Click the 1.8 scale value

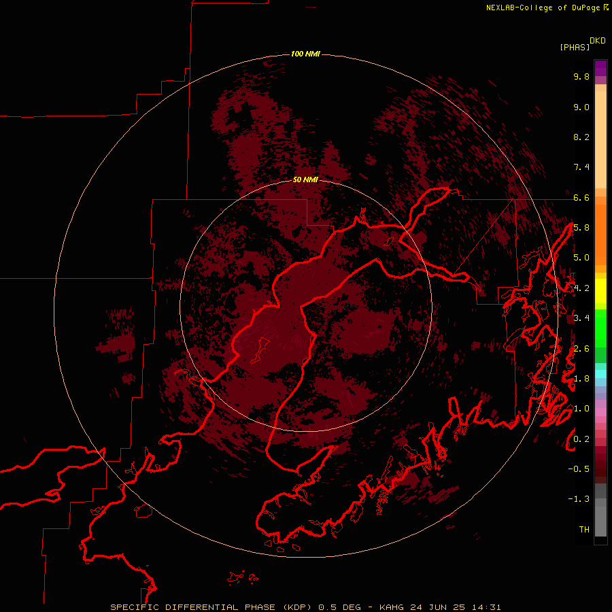coord(581,379)
